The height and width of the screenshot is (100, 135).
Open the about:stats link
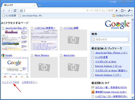click(x=69, y=55)
